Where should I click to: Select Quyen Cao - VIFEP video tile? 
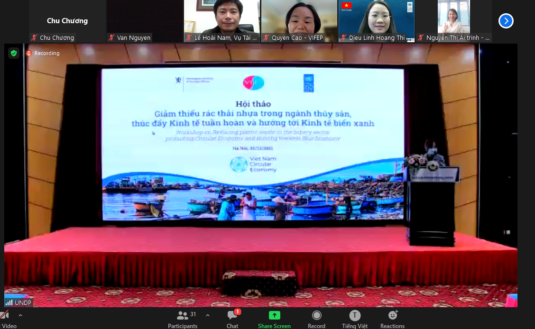pyautogui.click(x=299, y=19)
